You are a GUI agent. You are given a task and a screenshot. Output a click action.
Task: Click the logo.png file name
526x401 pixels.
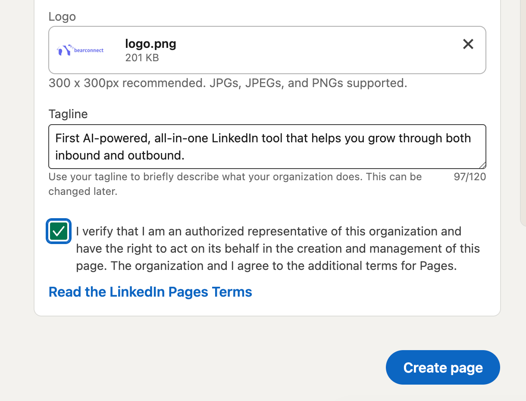coord(150,44)
